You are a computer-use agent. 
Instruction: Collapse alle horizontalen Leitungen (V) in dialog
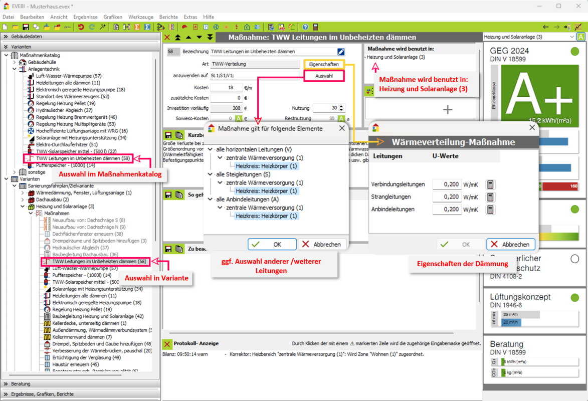tap(210, 149)
